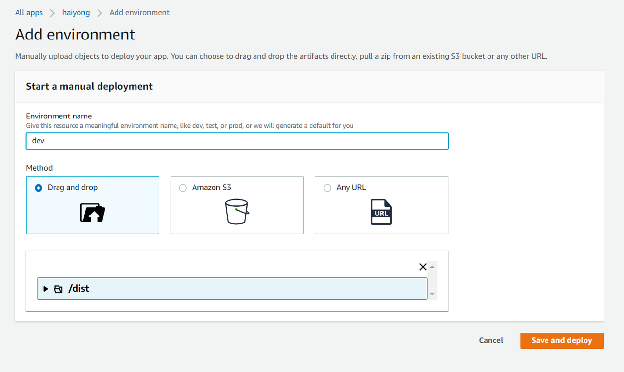Click the Cancel button
Screen dimensions: 624x372
click(x=491, y=340)
